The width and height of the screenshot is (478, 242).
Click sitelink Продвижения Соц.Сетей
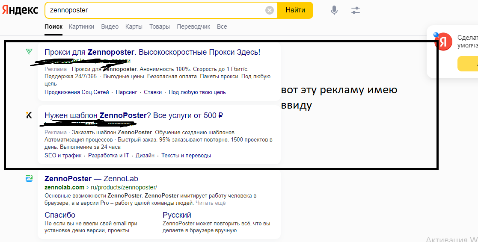pos(77,92)
